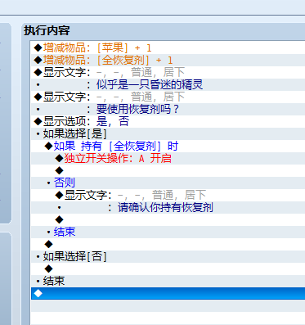Image resolution: width=305 pixels, height=325 pixels.
Task: Select the 显示选项：是，否 command
Action: pyautogui.click(x=168, y=121)
